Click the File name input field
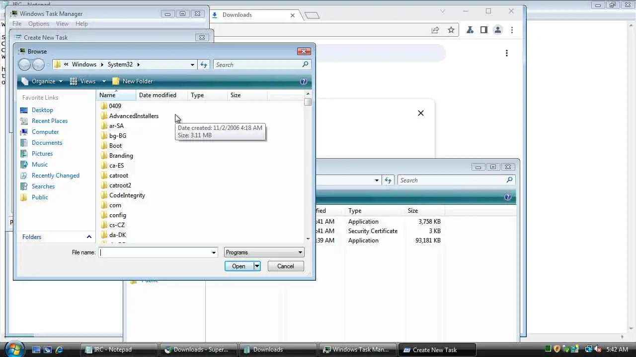Screen dimensions: 636x357 (155, 252)
